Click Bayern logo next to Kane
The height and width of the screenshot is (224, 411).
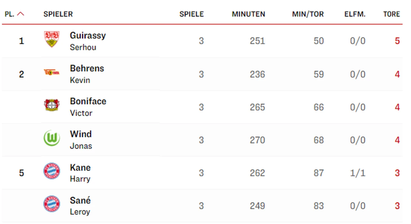click(52, 171)
